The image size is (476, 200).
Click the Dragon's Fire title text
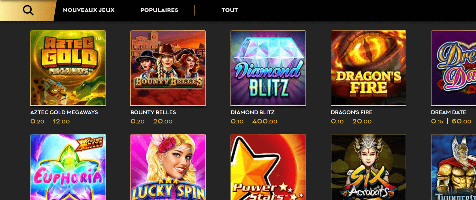(x=351, y=112)
